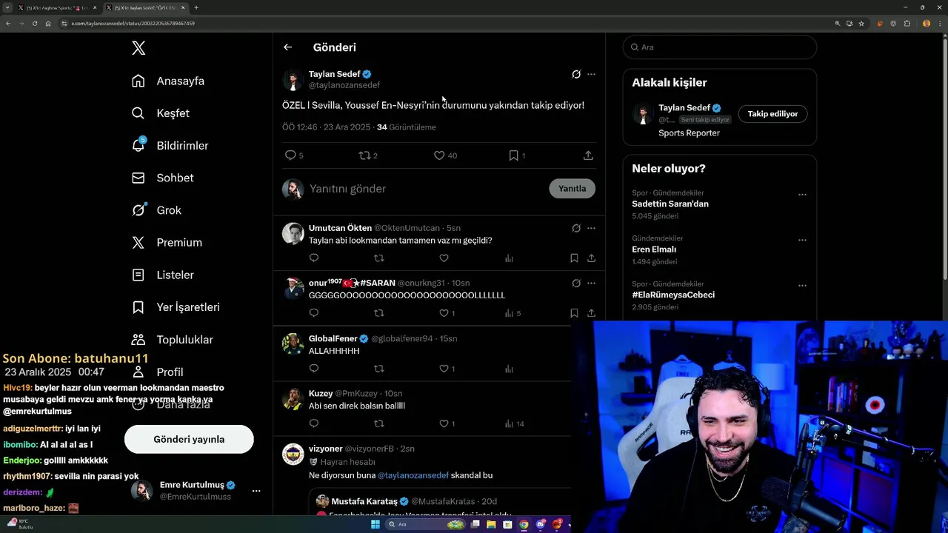Viewport: 948px width, 533px height.
Task: Reply to GlobalFener's comment
Action: tap(314, 369)
